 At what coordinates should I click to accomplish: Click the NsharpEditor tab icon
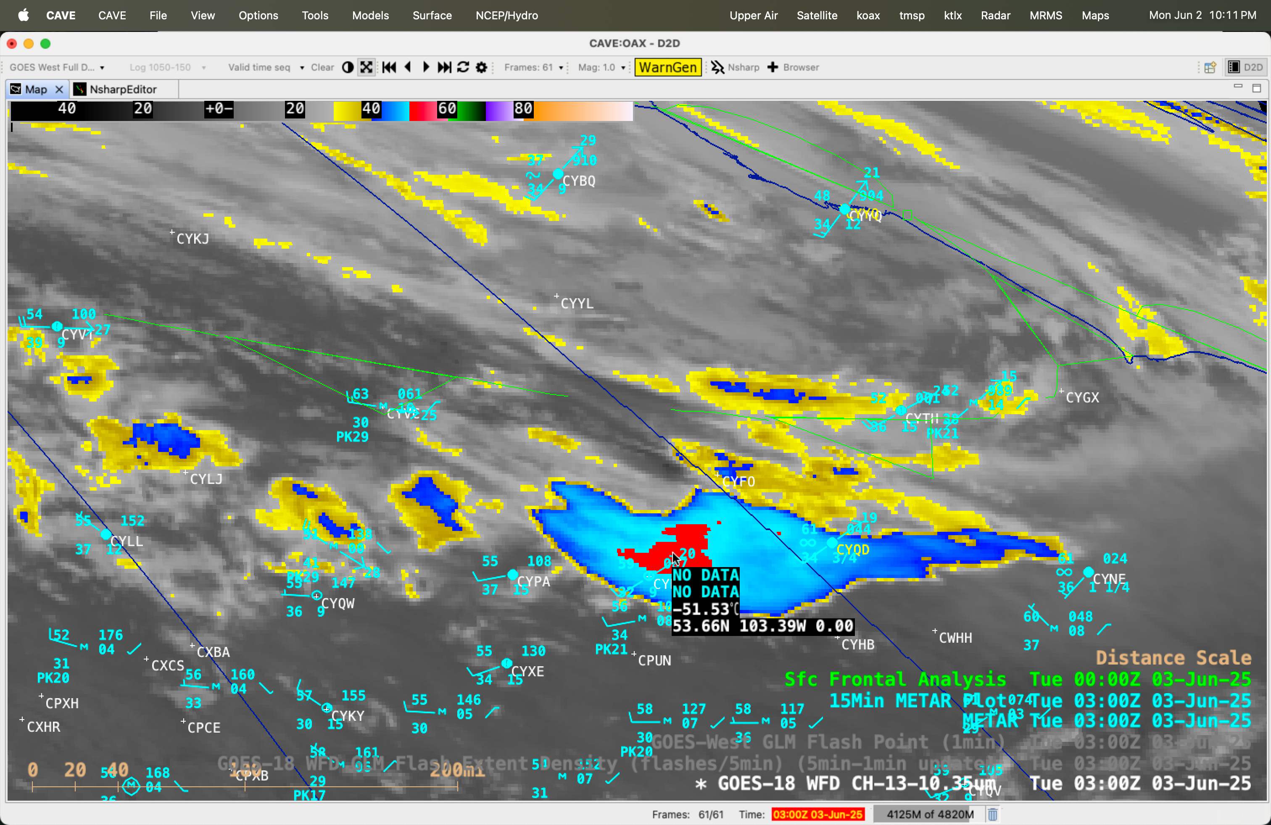coord(79,89)
